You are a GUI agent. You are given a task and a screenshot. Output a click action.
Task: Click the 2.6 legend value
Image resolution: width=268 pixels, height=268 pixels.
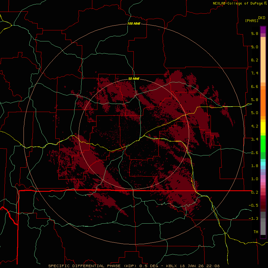tap(255, 153)
